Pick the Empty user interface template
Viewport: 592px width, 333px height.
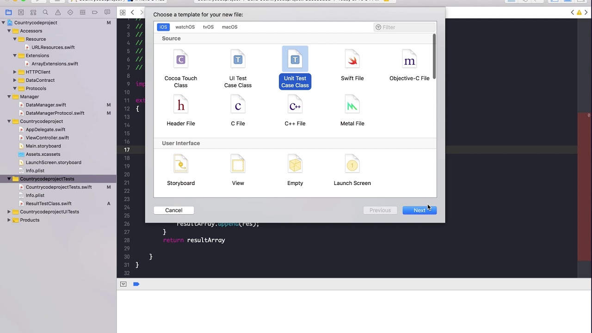(x=295, y=170)
